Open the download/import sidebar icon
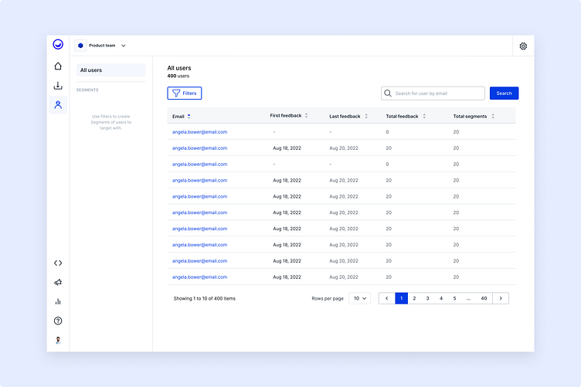This screenshot has width=581, height=387. coord(58,86)
